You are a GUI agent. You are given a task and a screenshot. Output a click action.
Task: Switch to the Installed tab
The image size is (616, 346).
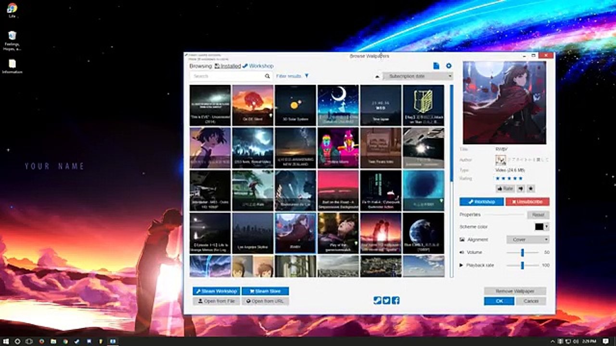(228, 66)
